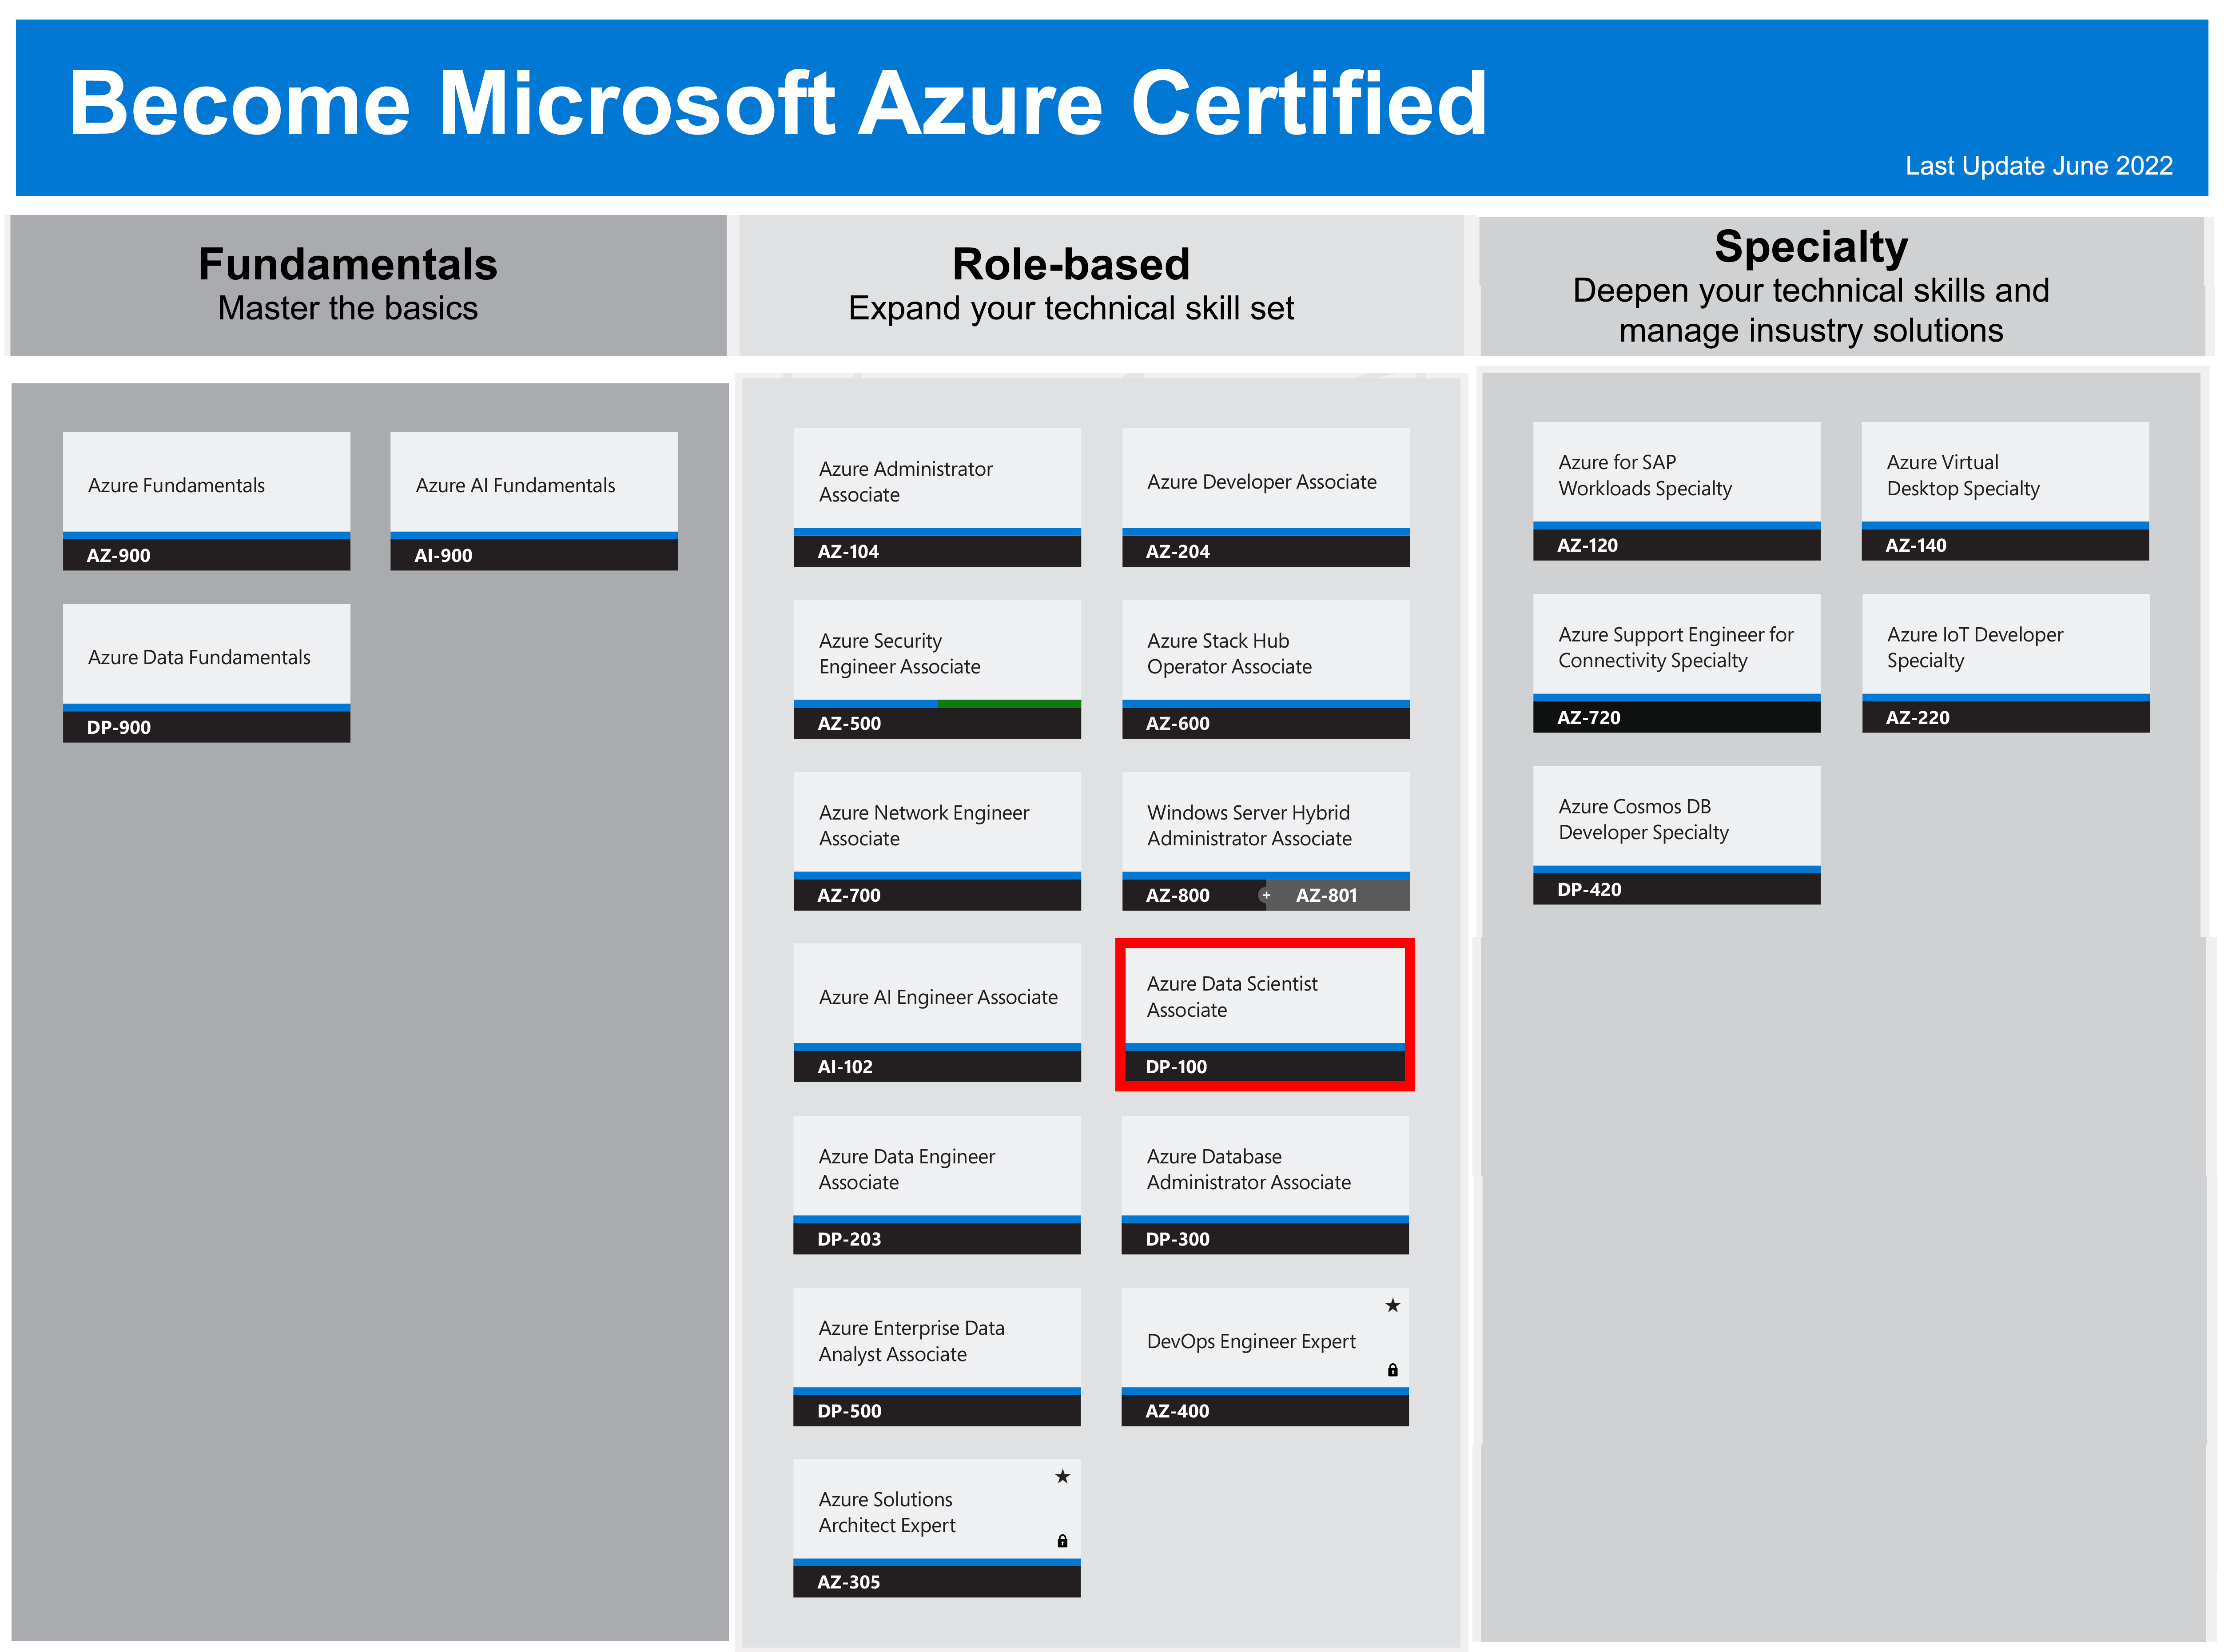Open Azure Support Engineer for Connectivity Specialty
The width and height of the screenshot is (2228, 1652).
tap(1677, 663)
